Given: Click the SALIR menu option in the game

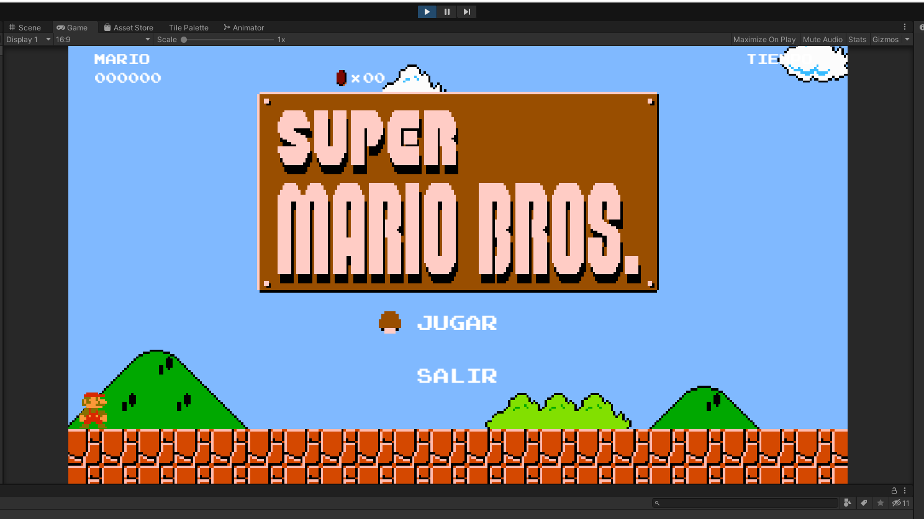Looking at the screenshot, I should (457, 376).
